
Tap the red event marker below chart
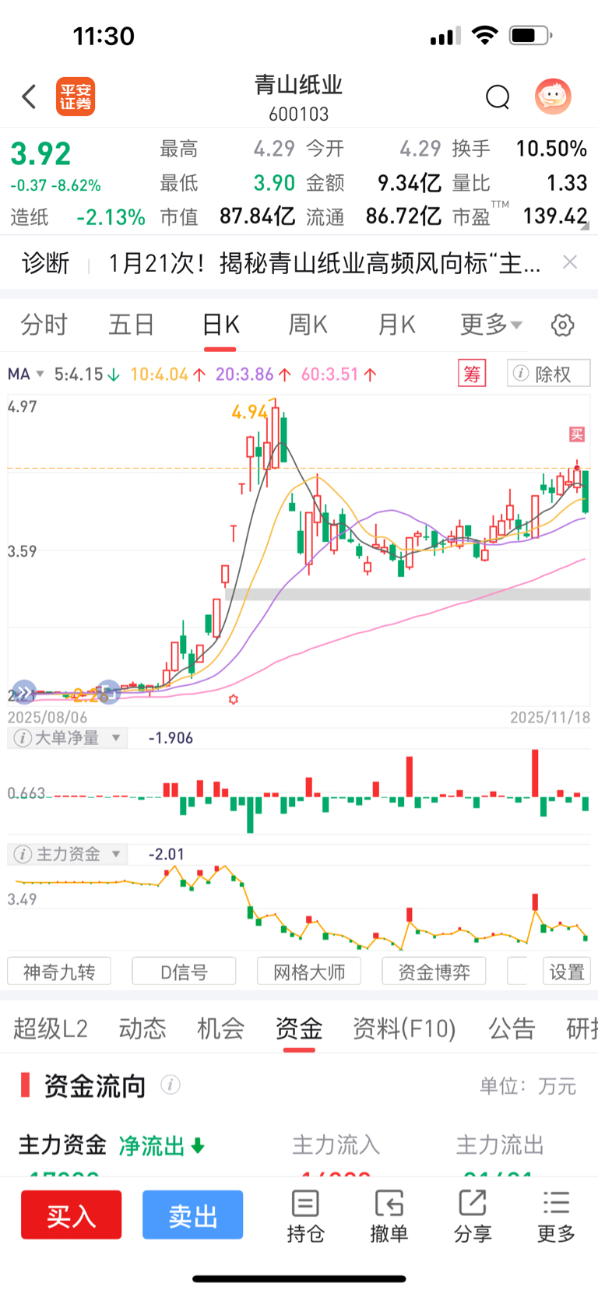click(x=233, y=699)
